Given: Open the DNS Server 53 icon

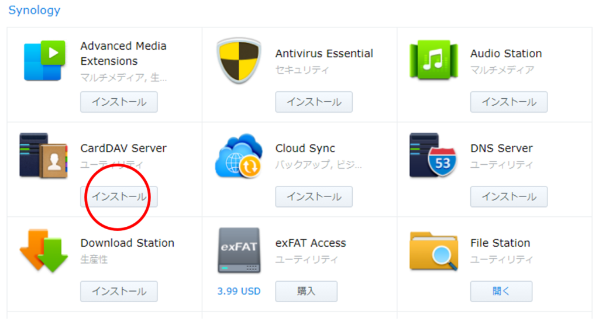Looking at the screenshot, I should (433, 155).
